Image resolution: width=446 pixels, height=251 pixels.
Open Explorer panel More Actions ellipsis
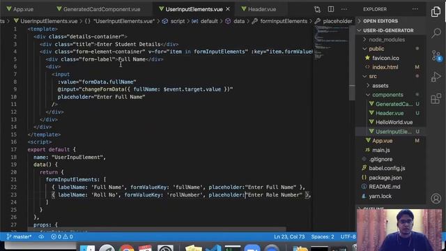(415, 9)
